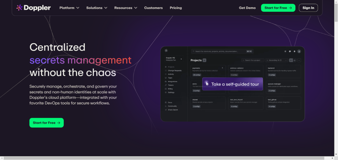Click the horizontal scrollbar thumb

(164, 158)
